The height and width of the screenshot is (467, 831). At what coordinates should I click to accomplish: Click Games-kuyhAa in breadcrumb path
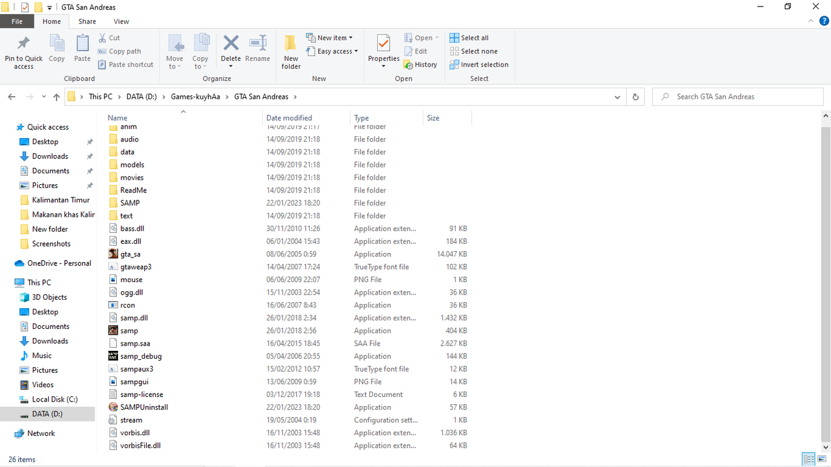[x=195, y=97]
